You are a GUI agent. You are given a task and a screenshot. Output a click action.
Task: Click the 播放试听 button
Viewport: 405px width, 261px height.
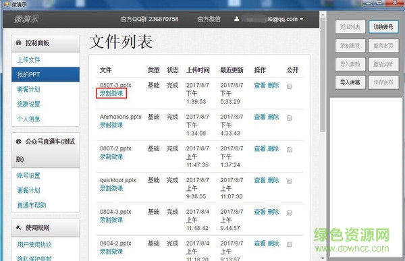[x=383, y=64]
